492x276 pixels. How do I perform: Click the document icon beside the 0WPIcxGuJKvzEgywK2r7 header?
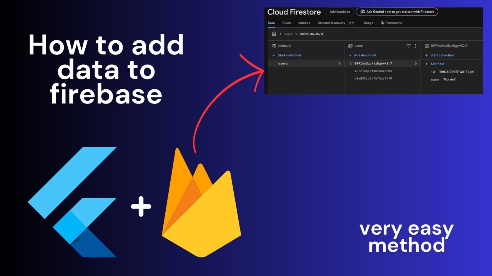(x=427, y=46)
